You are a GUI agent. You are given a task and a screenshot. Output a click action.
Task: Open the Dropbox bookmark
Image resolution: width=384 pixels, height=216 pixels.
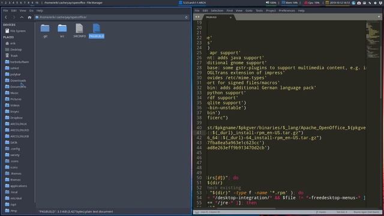[x=14, y=118]
